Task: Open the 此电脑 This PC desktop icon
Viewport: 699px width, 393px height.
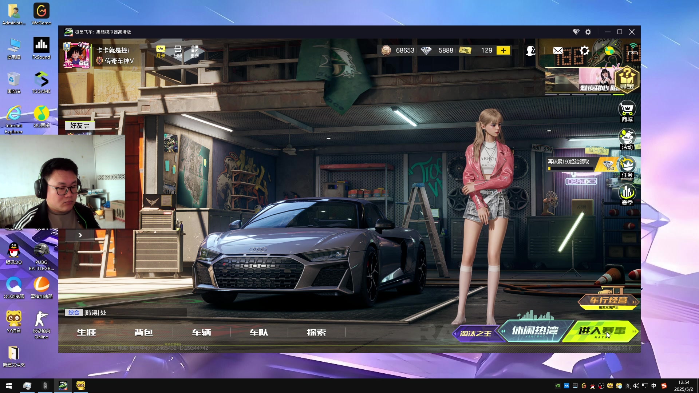Action: click(x=14, y=48)
